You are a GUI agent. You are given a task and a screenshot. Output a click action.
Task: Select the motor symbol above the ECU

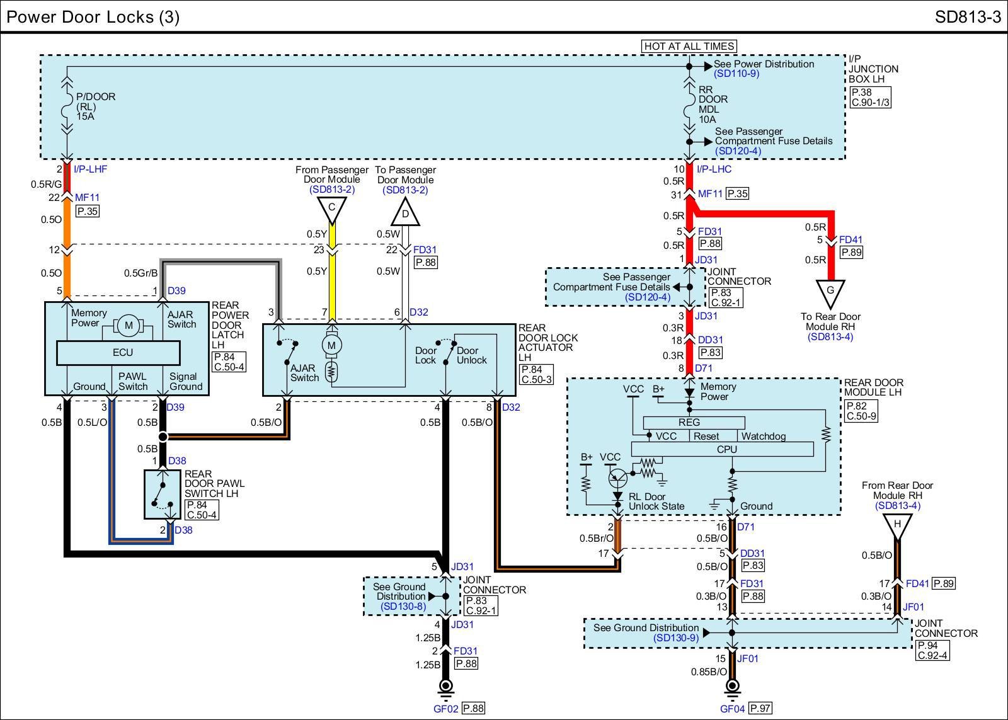[x=129, y=326]
